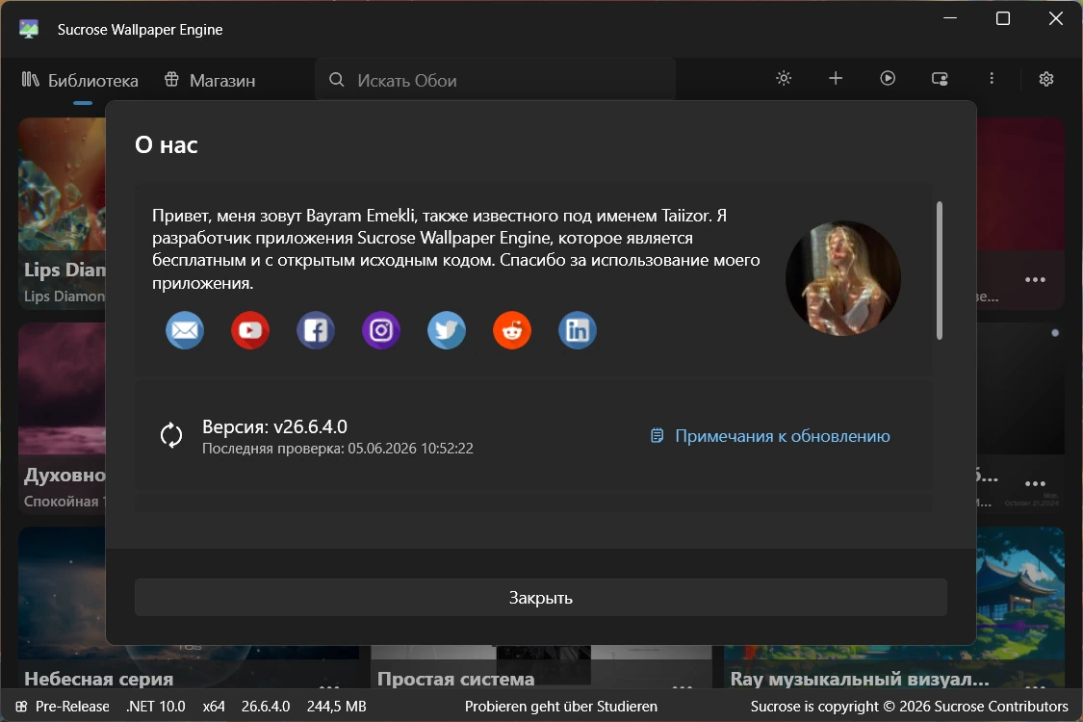Open the display preferences monitor icon

940,78
